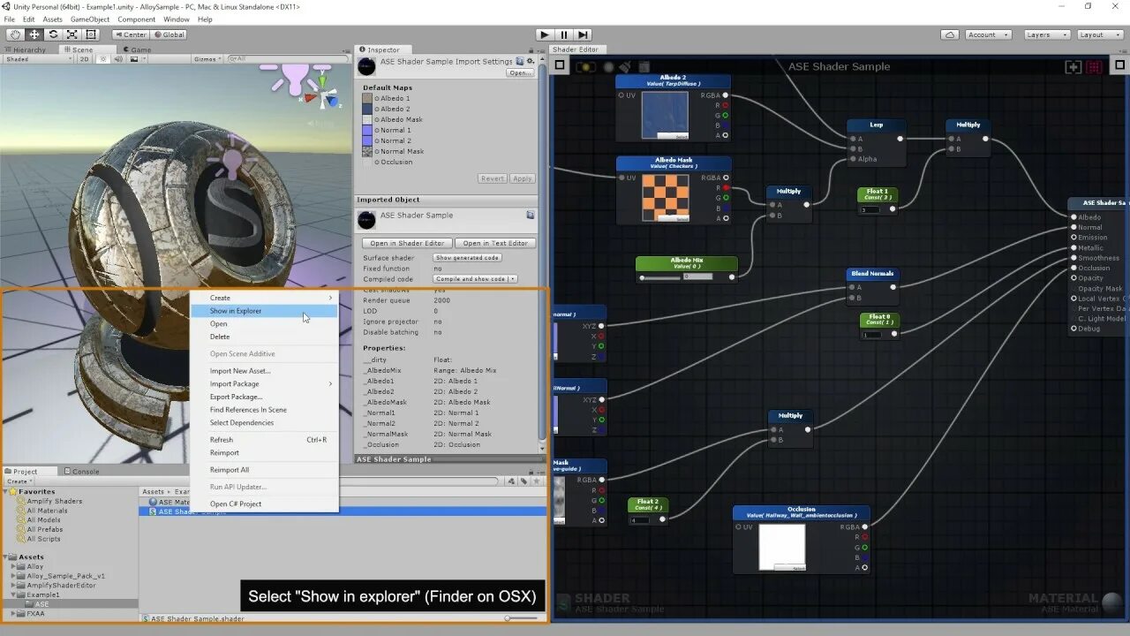Screen dimensions: 1130x636
Task: Open the Cloud services icon
Action: (x=950, y=34)
